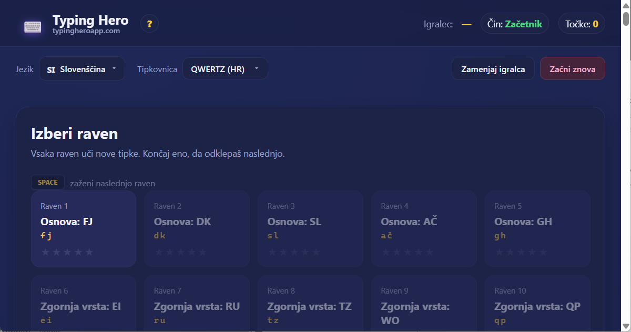
Task: Click the star rating on Raven 5
Action: (521, 252)
